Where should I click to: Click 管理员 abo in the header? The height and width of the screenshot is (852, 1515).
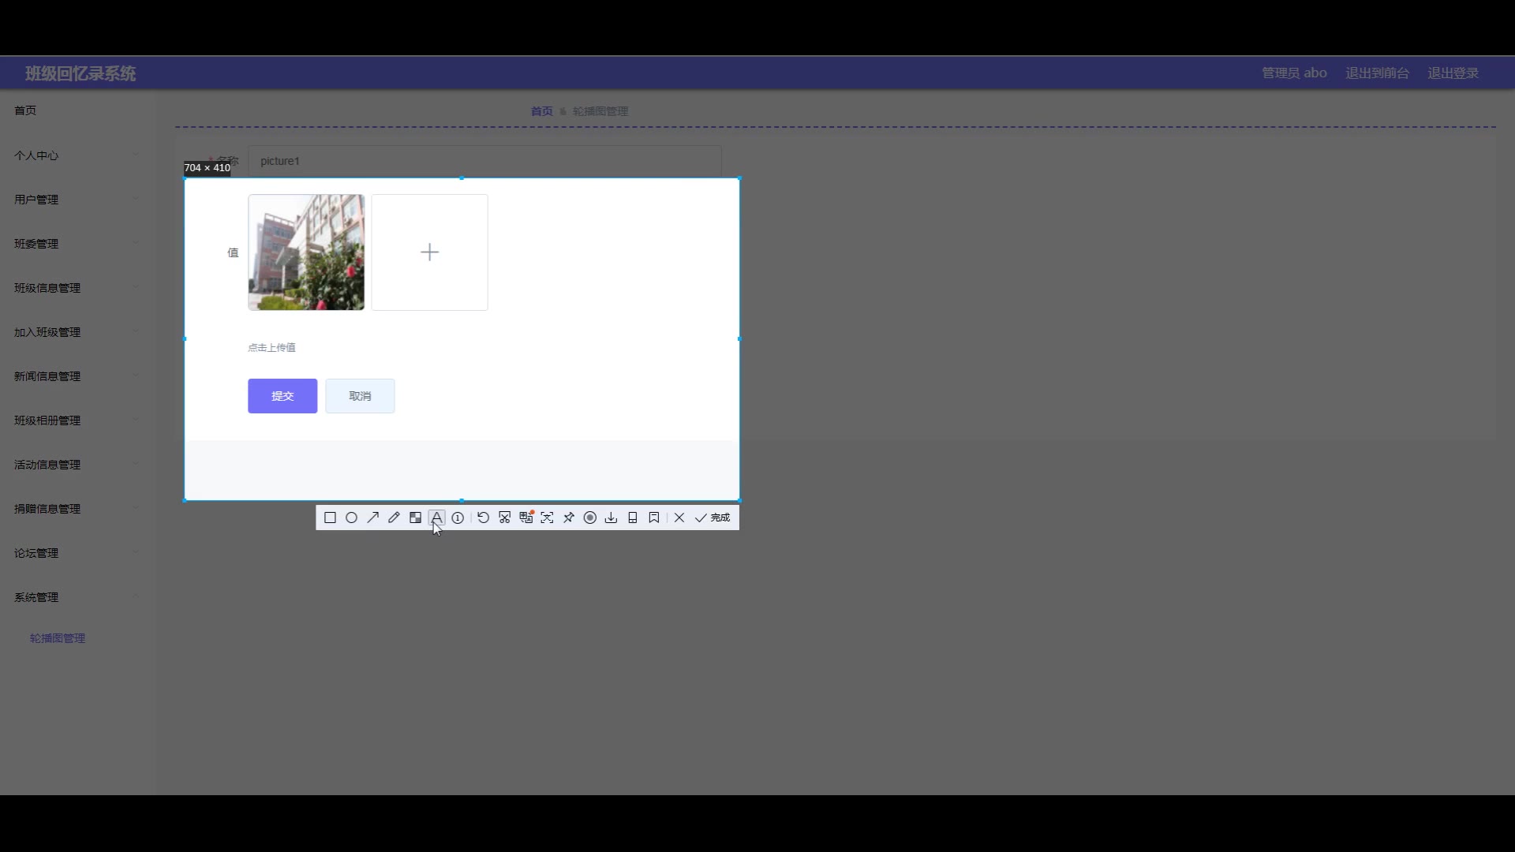point(1294,73)
